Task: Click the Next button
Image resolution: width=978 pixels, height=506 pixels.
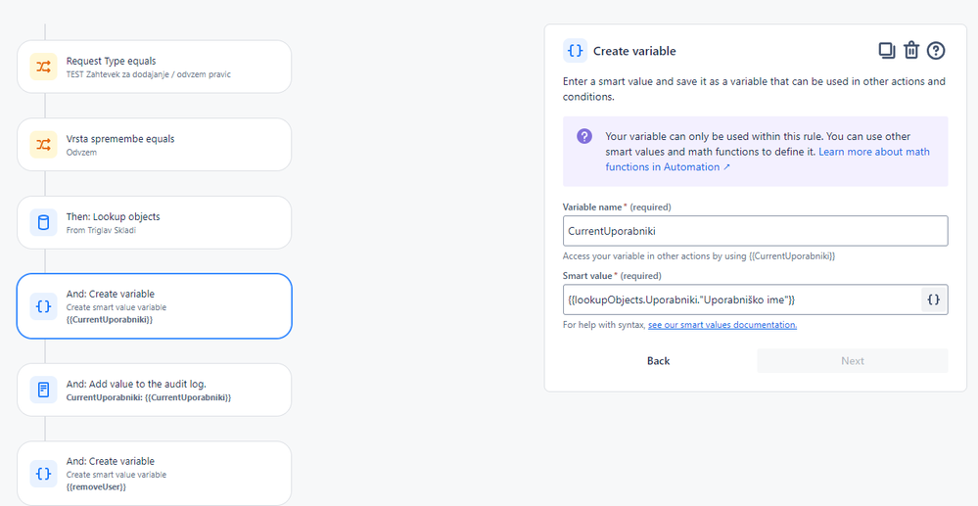Action: (x=852, y=361)
